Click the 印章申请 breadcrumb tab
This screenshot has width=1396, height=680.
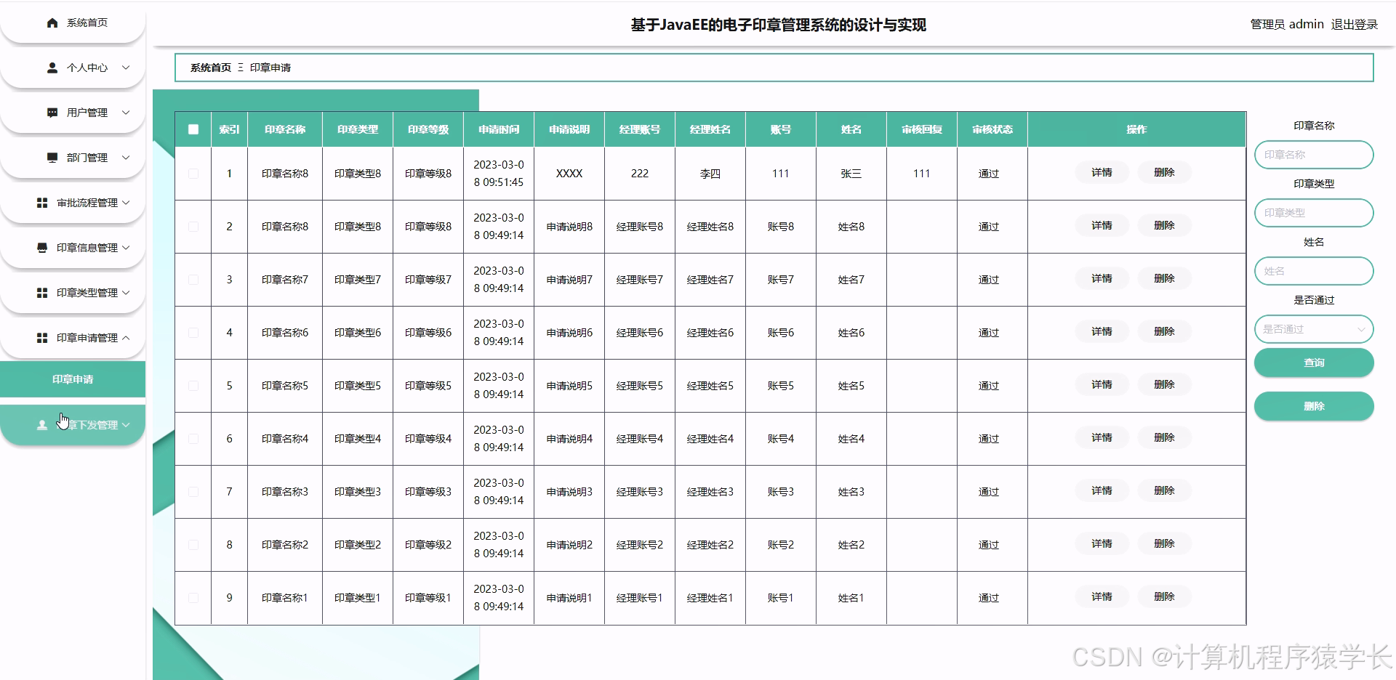click(x=271, y=68)
